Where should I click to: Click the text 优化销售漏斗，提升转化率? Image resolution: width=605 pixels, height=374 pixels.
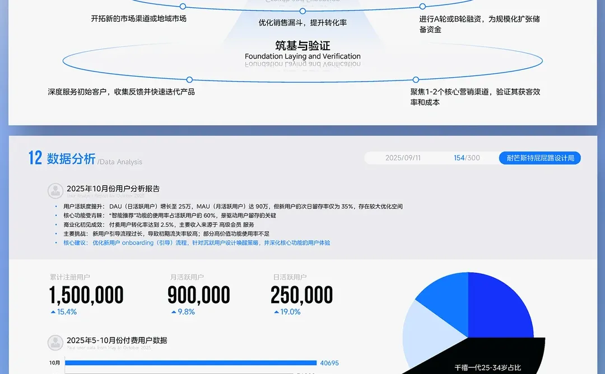click(302, 23)
